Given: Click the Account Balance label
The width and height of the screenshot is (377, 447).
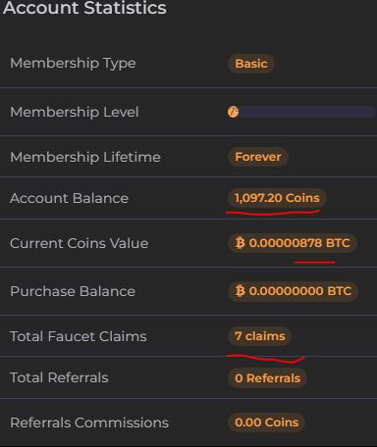Looking at the screenshot, I should [69, 198].
